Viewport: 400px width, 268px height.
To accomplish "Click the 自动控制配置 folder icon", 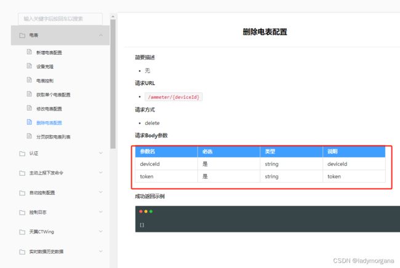I will 22,193.
